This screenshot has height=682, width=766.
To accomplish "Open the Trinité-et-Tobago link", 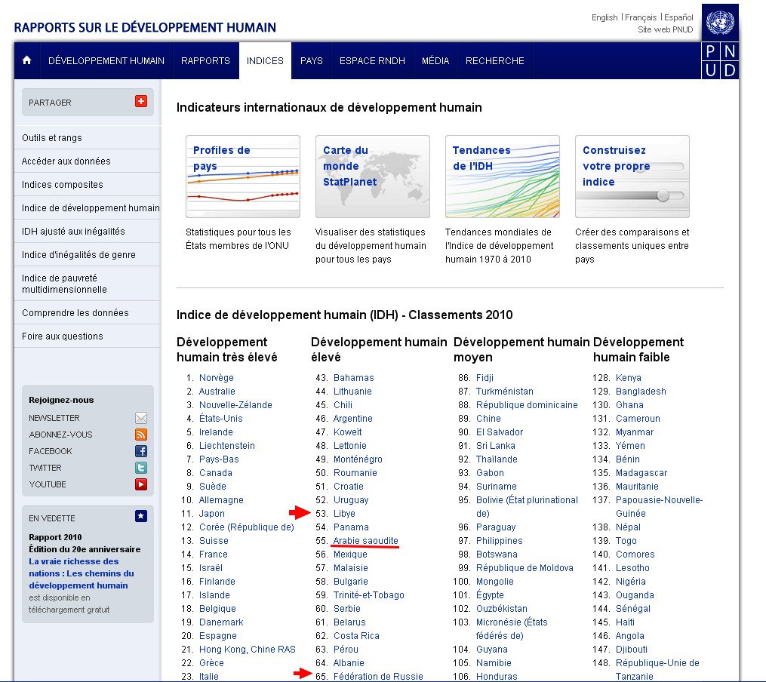I will pos(369,595).
